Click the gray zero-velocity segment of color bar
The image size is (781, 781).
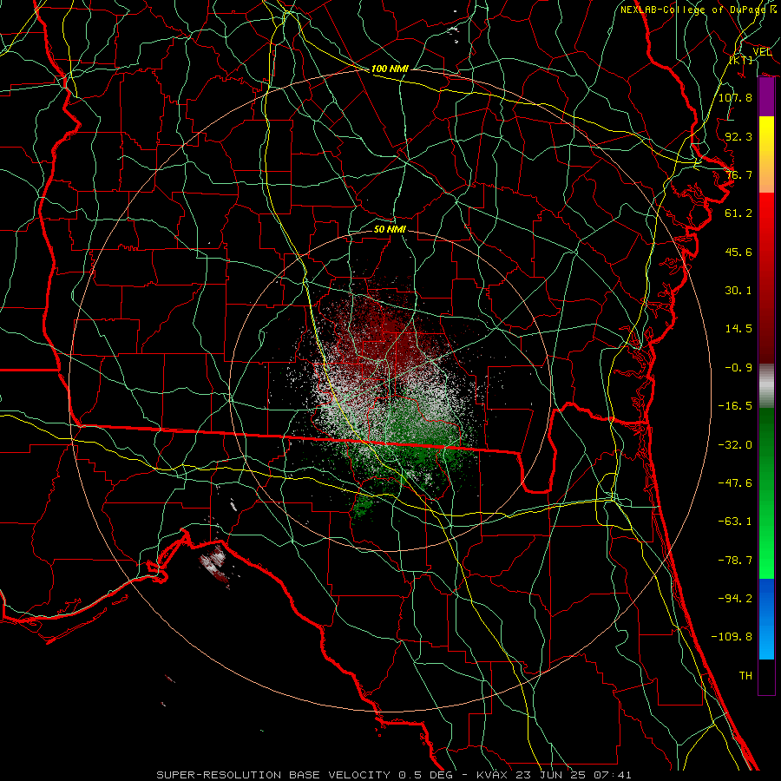[766, 386]
